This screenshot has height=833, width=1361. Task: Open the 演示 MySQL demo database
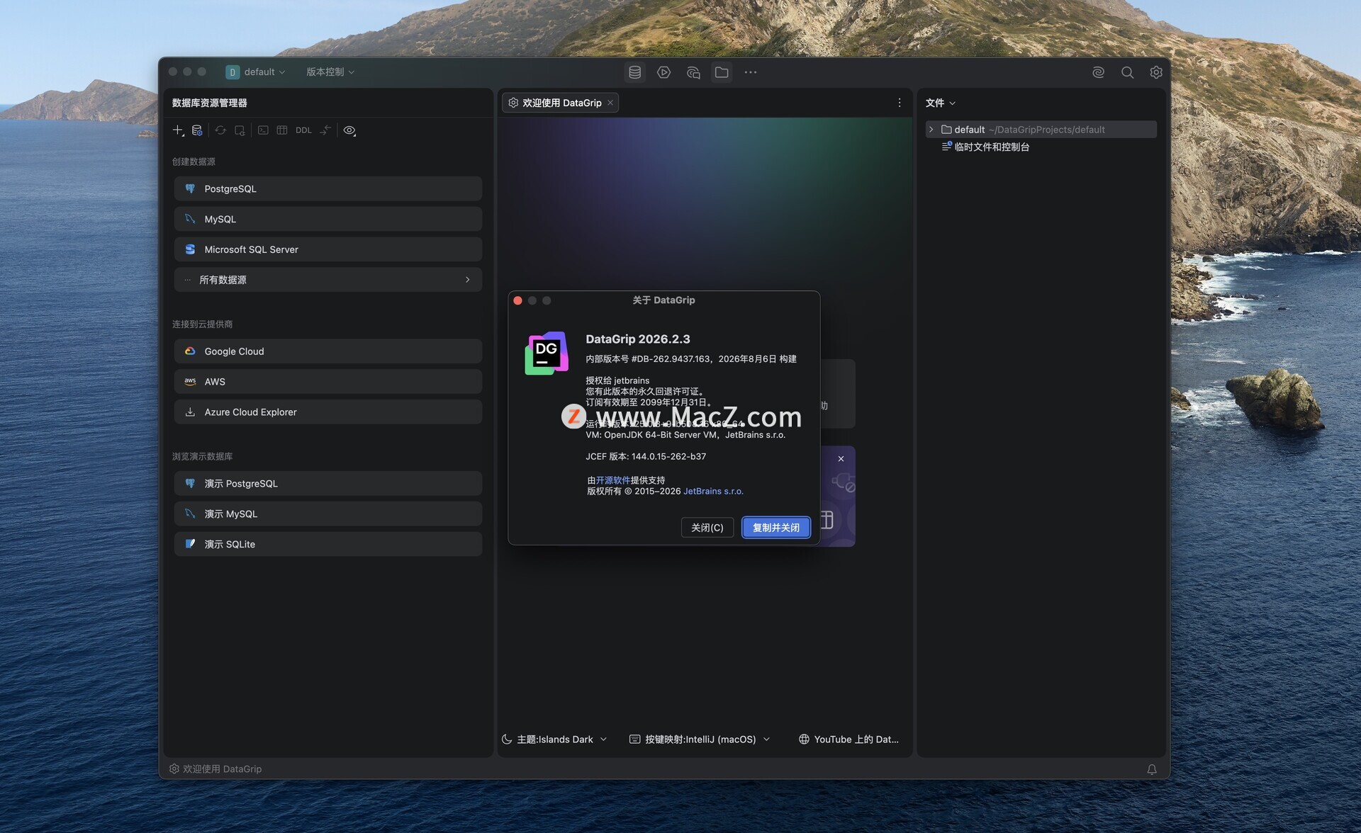(x=328, y=514)
